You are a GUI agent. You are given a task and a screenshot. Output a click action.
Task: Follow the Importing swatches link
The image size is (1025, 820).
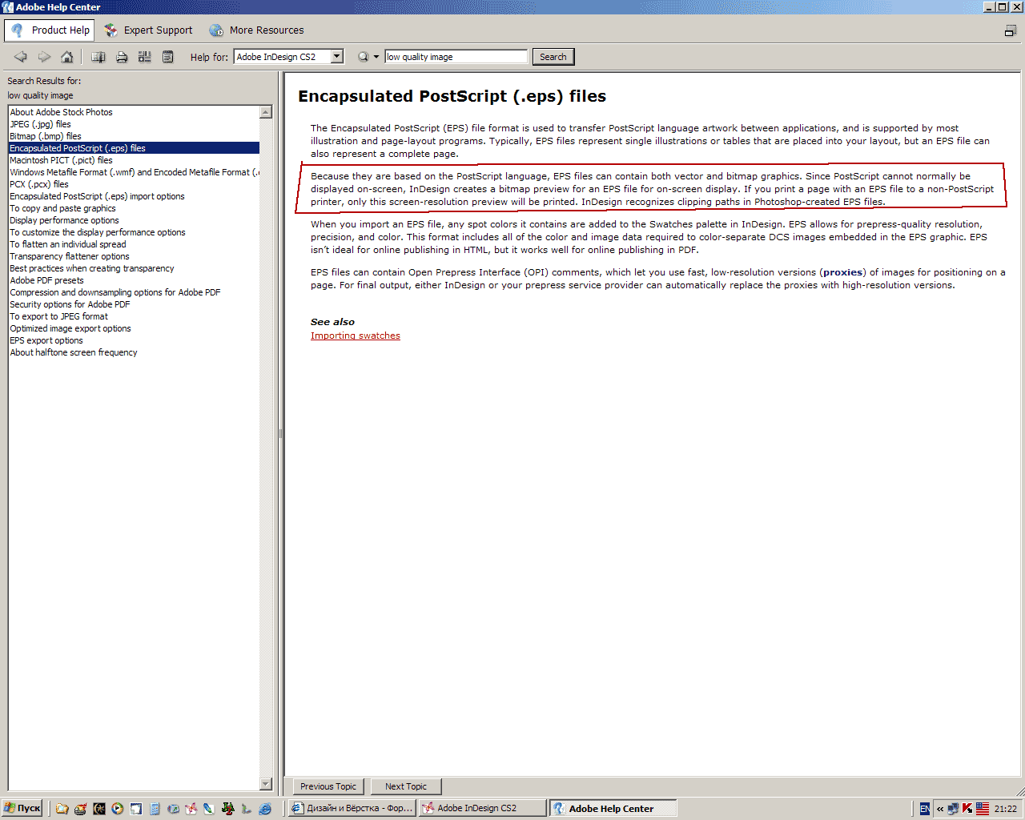point(356,336)
